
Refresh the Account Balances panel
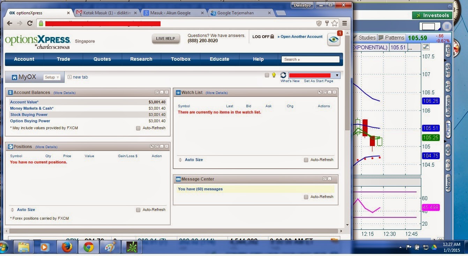pyautogui.click(x=157, y=92)
